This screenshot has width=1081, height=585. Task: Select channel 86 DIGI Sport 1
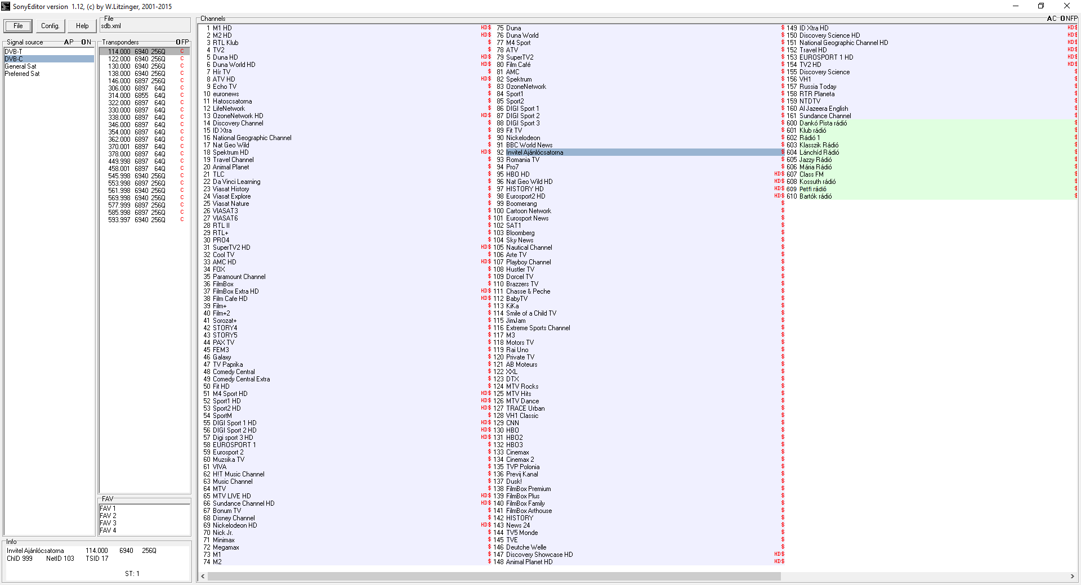tap(638, 109)
